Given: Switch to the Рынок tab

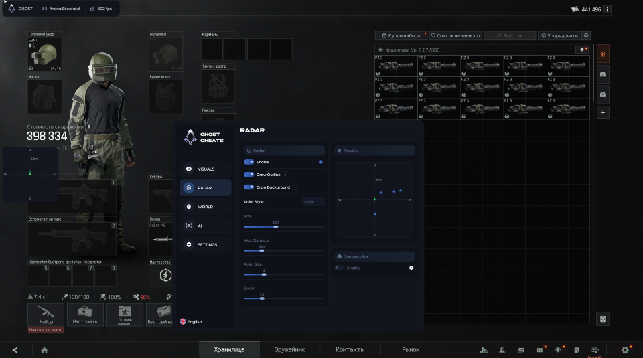Looking at the screenshot, I should tap(411, 350).
